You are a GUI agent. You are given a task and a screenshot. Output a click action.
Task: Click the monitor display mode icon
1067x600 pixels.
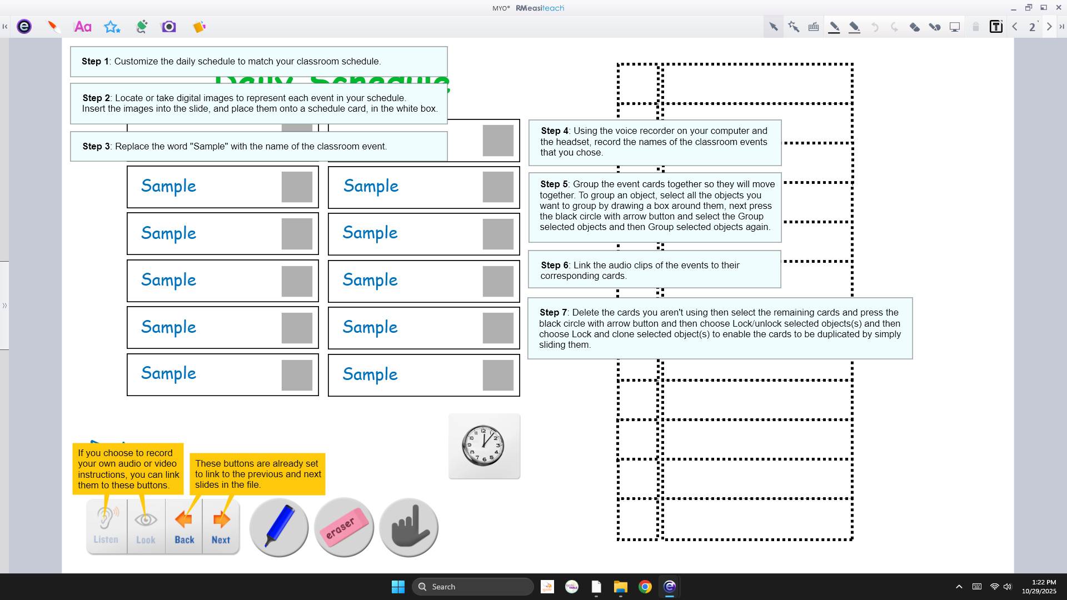point(955,27)
